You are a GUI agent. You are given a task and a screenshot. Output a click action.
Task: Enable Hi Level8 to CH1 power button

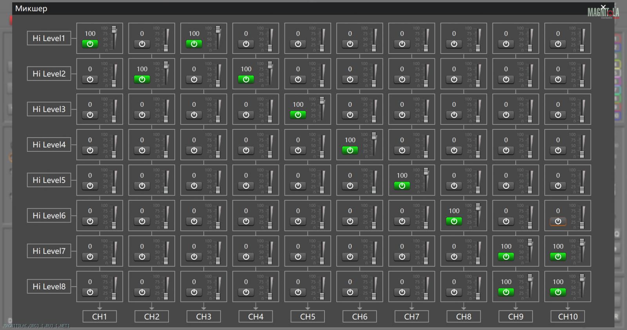90,292
